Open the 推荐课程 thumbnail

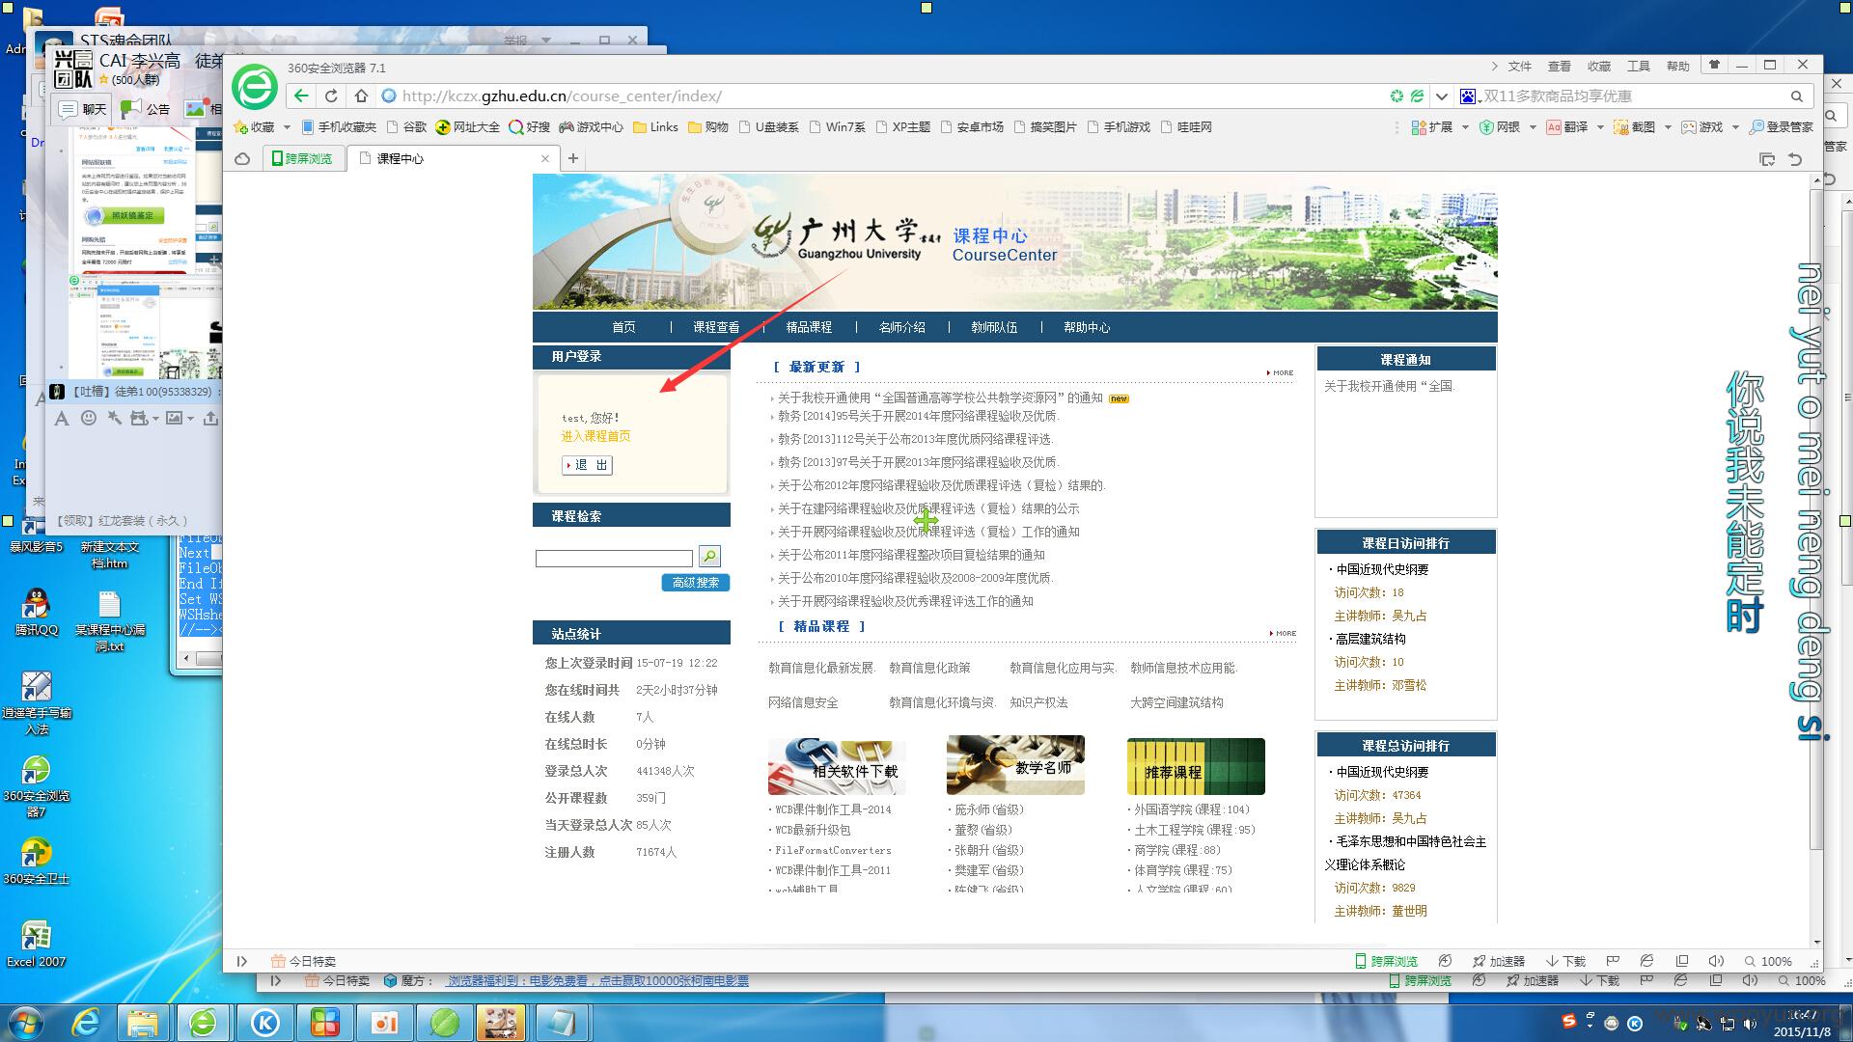(1196, 766)
